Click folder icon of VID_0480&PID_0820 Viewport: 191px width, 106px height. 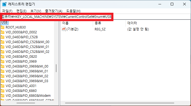(2, 56)
